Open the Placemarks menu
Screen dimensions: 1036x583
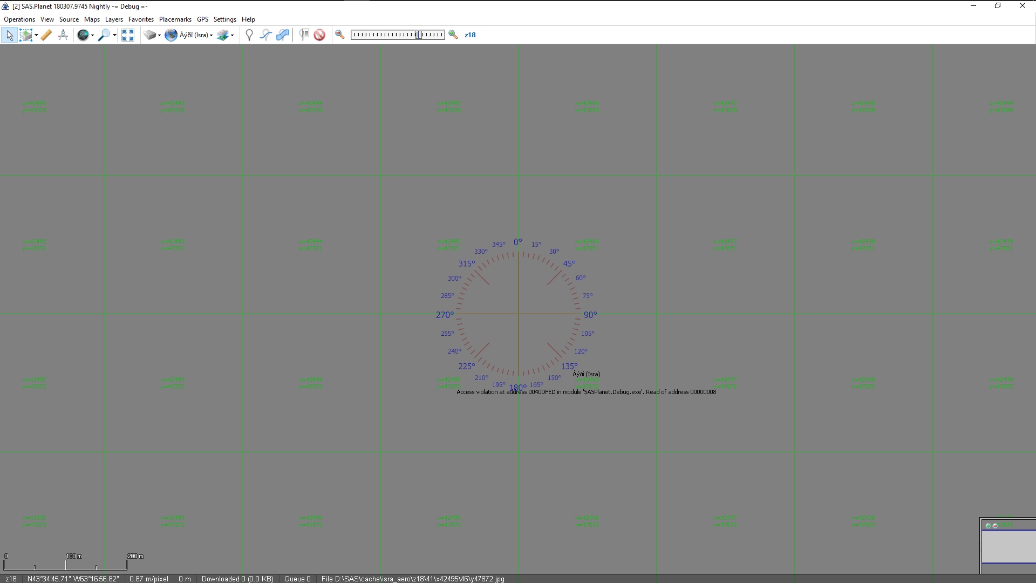[x=175, y=19]
